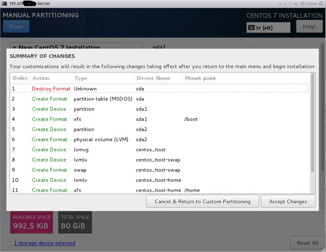Click the AVAILABLE SPACE 992,5 KiB box

pyautogui.click(x=32, y=222)
